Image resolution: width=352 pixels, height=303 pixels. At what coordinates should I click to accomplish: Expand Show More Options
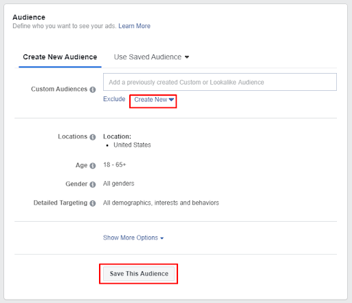pos(133,238)
